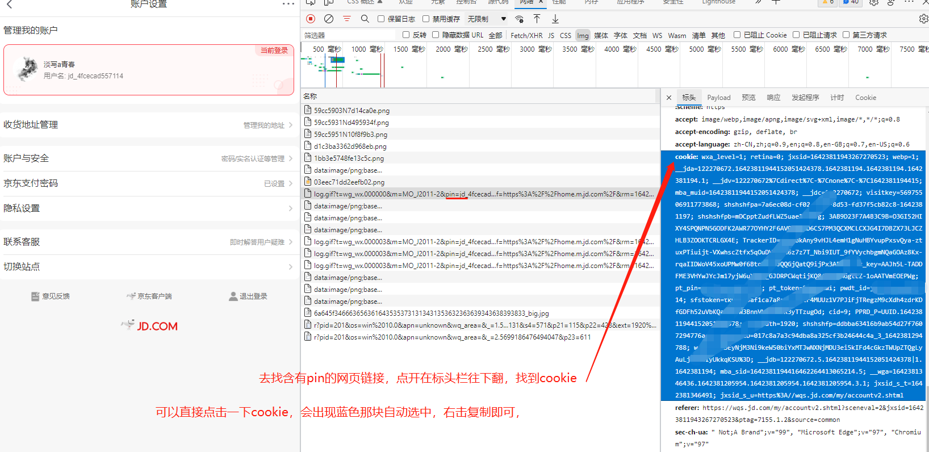
Task: Open 无限制 throttling dropdown
Action: click(487, 19)
